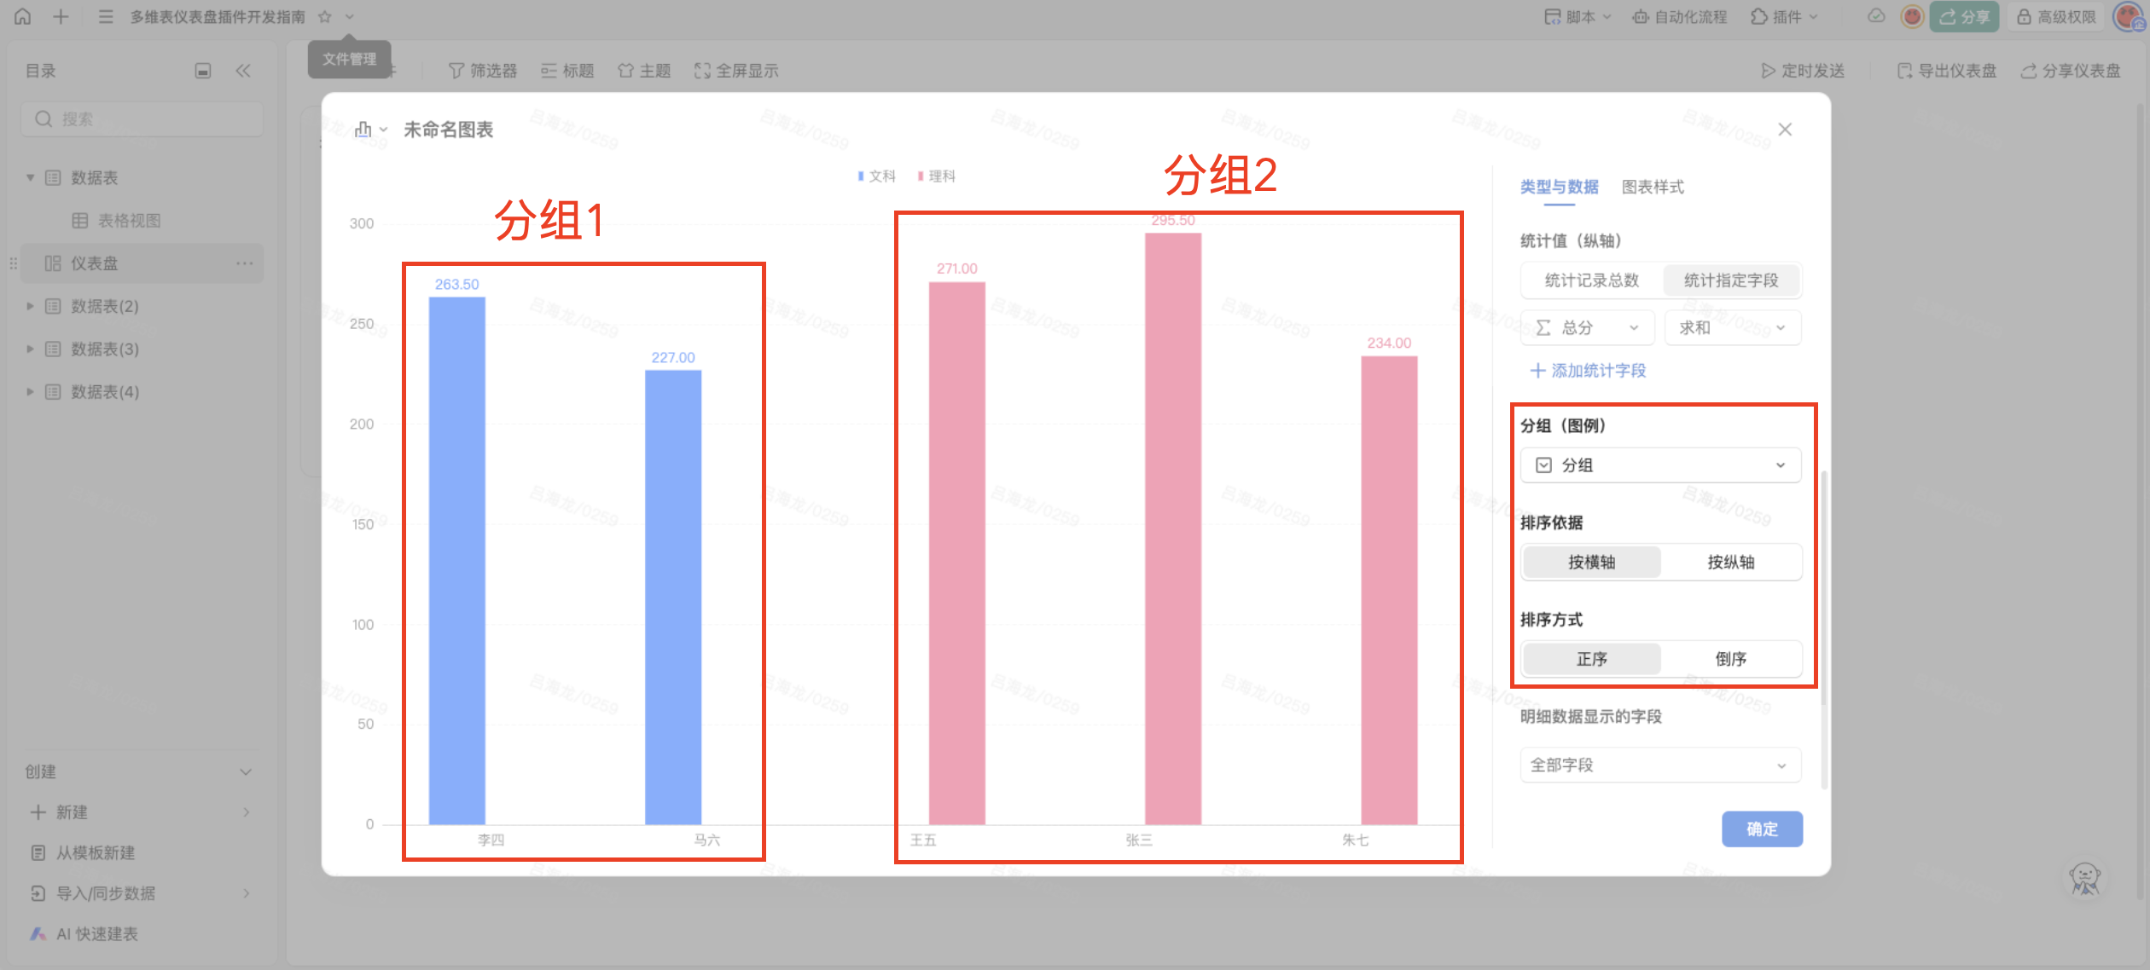
Task: Open the 分组 legend field dropdown
Action: 1660,465
